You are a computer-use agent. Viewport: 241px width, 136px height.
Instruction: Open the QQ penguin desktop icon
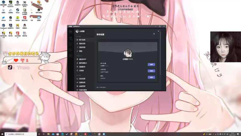[x=25, y=26]
